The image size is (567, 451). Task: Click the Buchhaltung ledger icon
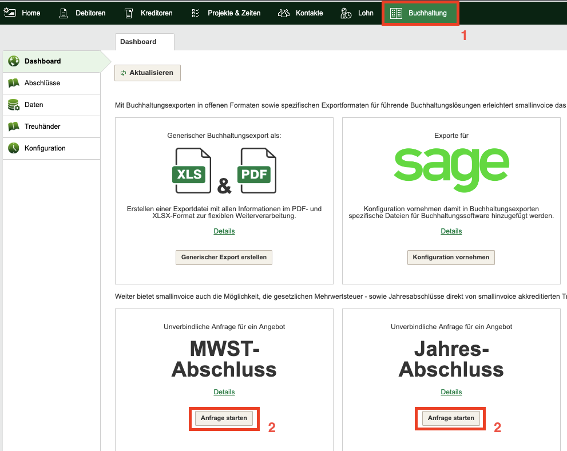(x=396, y=13)
